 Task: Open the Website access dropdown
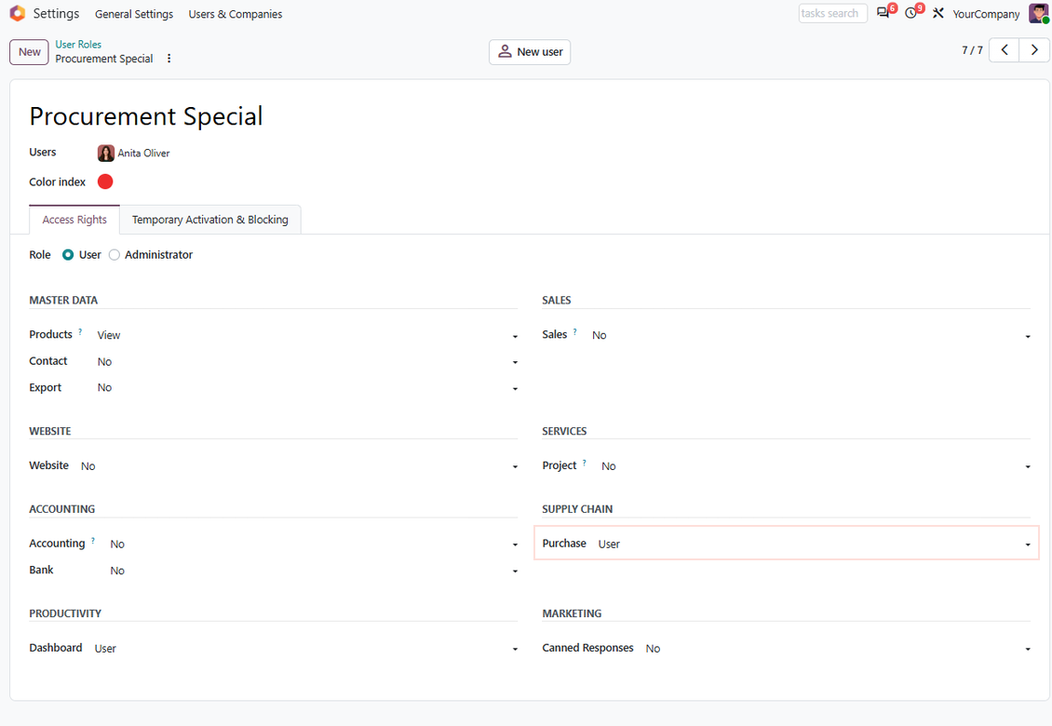tap(299, 466)
